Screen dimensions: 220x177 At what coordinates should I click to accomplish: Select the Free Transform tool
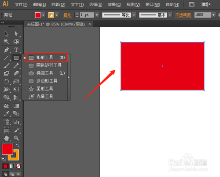point(16,89)
